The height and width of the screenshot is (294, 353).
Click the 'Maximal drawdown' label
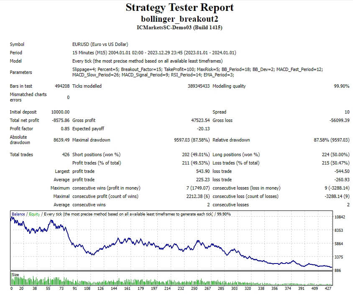[x=91, y=140]
